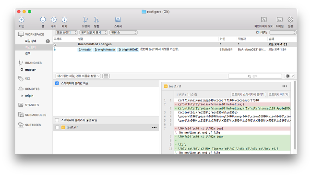Image resolution: width=312 pixels, height=176 pixels.
Task: Click the Stash toolbar icon
Action: 118,20
